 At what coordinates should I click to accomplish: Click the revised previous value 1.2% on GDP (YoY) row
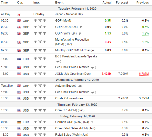(x=145, y=33)
